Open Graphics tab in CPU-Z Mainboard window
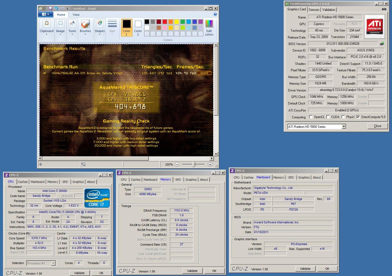The height and width of the screenshot is (276, 392). tap(304, 177)
